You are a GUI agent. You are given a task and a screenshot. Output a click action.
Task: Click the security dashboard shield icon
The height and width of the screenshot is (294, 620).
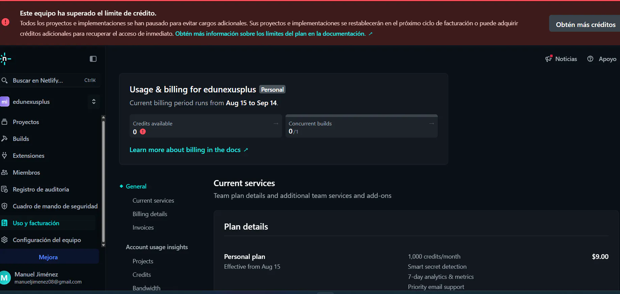[5, 206]
